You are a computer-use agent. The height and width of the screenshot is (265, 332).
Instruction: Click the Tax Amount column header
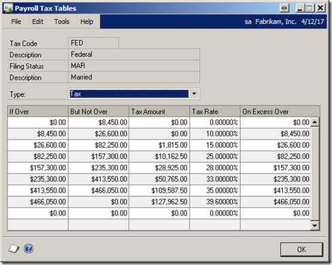click(159, 111)
